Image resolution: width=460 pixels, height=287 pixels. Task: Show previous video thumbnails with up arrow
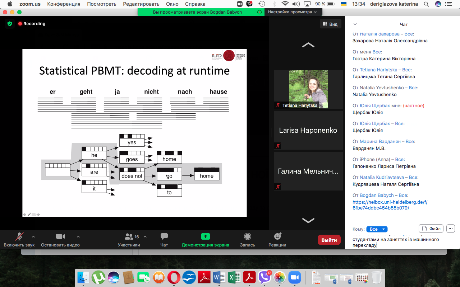(308, 45)
